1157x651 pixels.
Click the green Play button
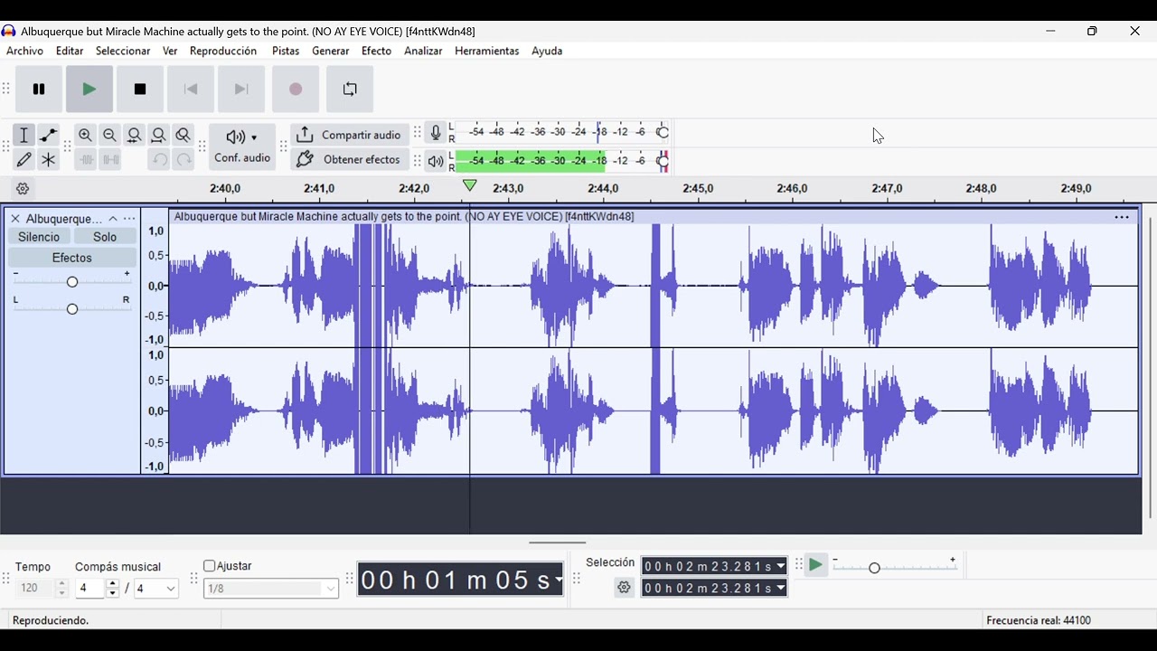click(89, 90)
